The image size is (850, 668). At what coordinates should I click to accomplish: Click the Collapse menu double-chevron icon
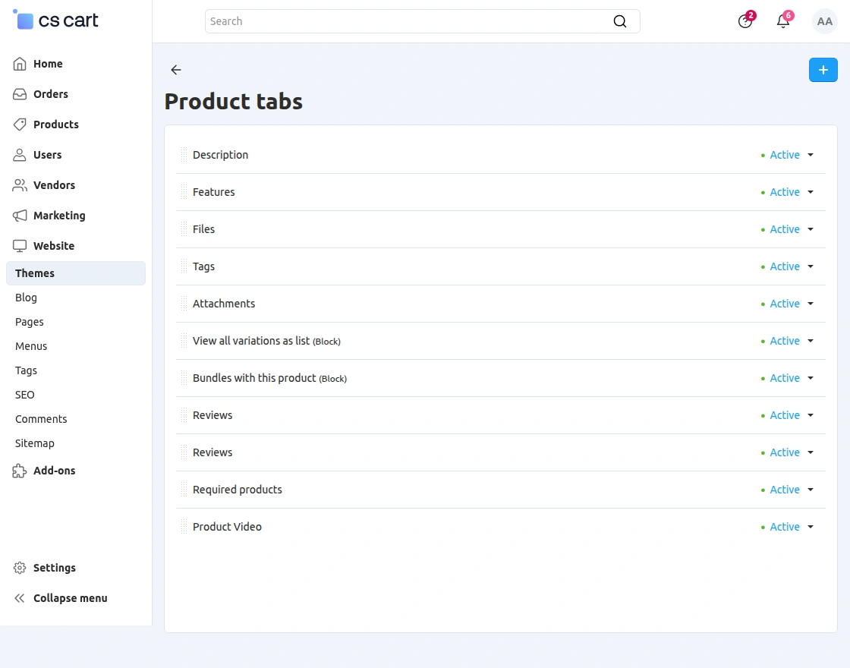point(20,598)
